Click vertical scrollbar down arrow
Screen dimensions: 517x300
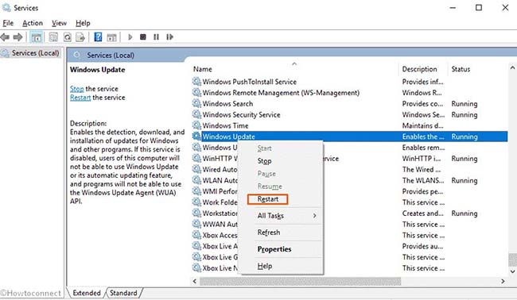512,271
